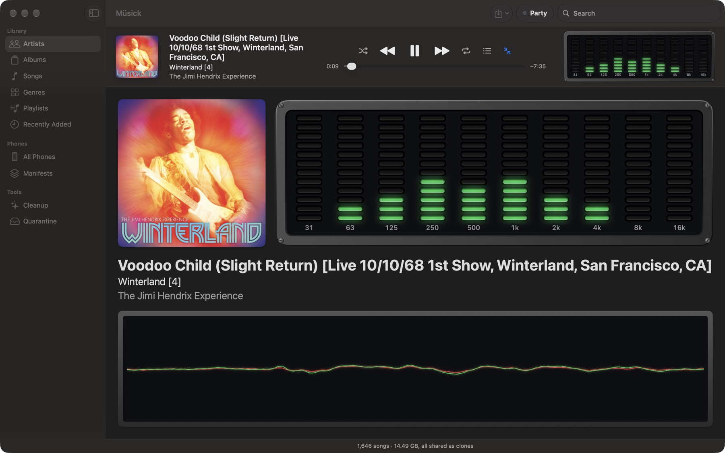Skip back to the previous track
Image resolution: width=725 pixels, height=453 pixels.
(x=387, y=51)
